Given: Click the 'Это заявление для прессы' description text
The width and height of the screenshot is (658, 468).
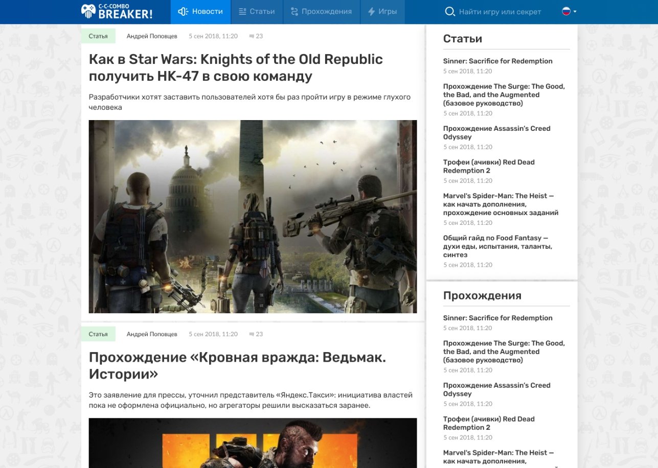Looking at the screenshot, I should (x=251, y=400).
